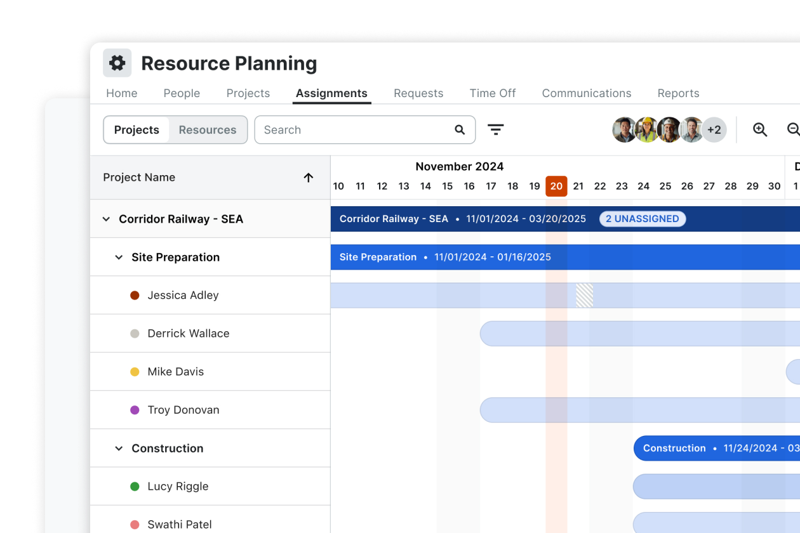The image size is (800, 533).
Task: Open the People tab
Action: click(x=182, y=93)
